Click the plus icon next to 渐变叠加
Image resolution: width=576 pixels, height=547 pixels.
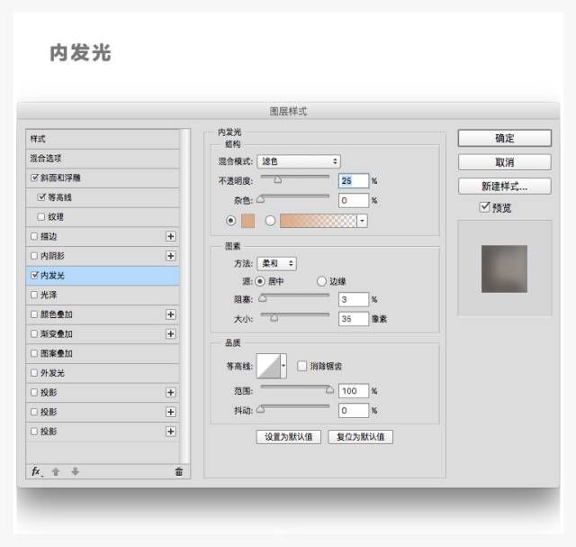[x=170, y=334]
